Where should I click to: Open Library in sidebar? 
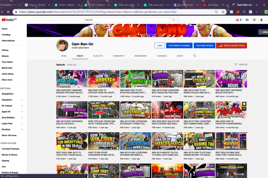coord(5,50)
